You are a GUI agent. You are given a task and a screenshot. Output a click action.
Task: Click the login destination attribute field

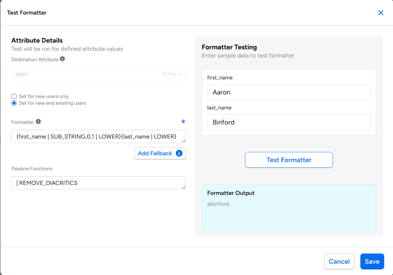(x=84, y=74)
